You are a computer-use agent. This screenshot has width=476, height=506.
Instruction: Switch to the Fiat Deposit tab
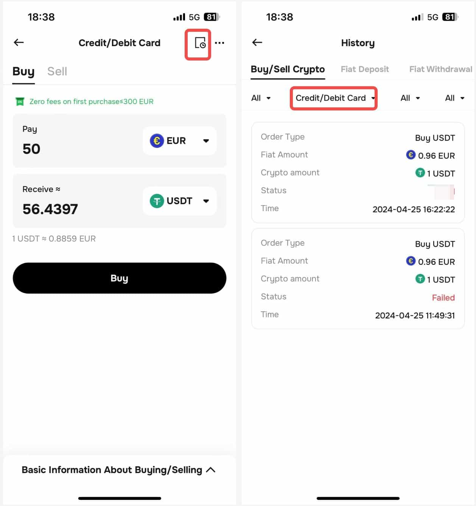(365, 69)
